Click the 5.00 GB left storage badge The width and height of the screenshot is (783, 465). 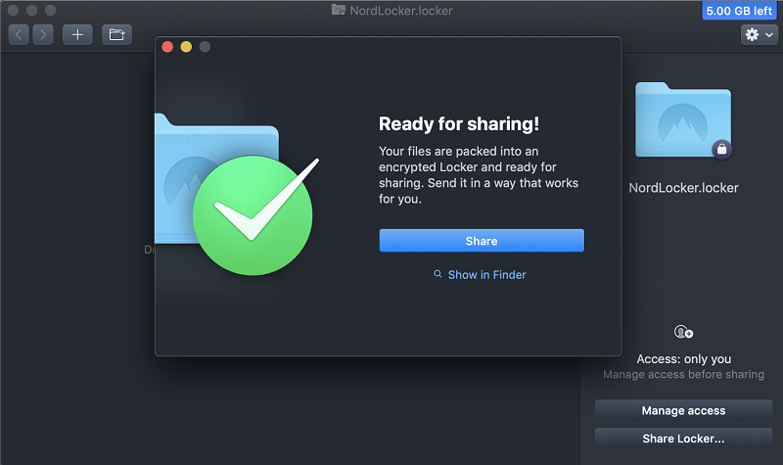739,11
